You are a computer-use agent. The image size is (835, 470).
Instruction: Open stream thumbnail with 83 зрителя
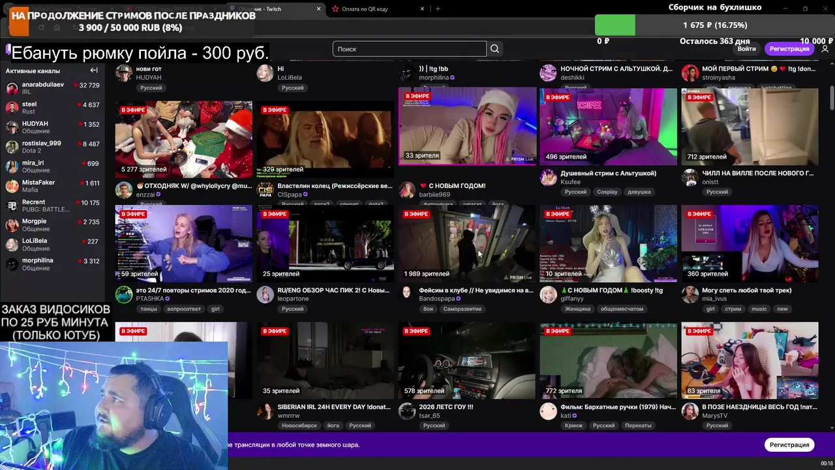click(x=750, y=360)
